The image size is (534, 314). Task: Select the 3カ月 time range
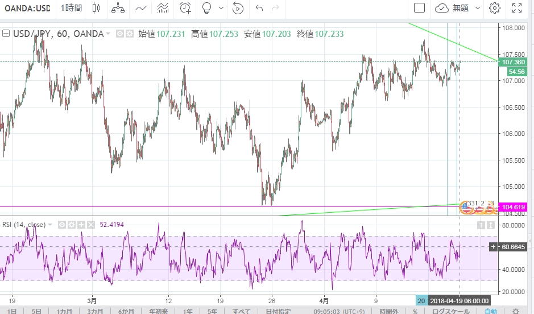click(x=95, y=311)
